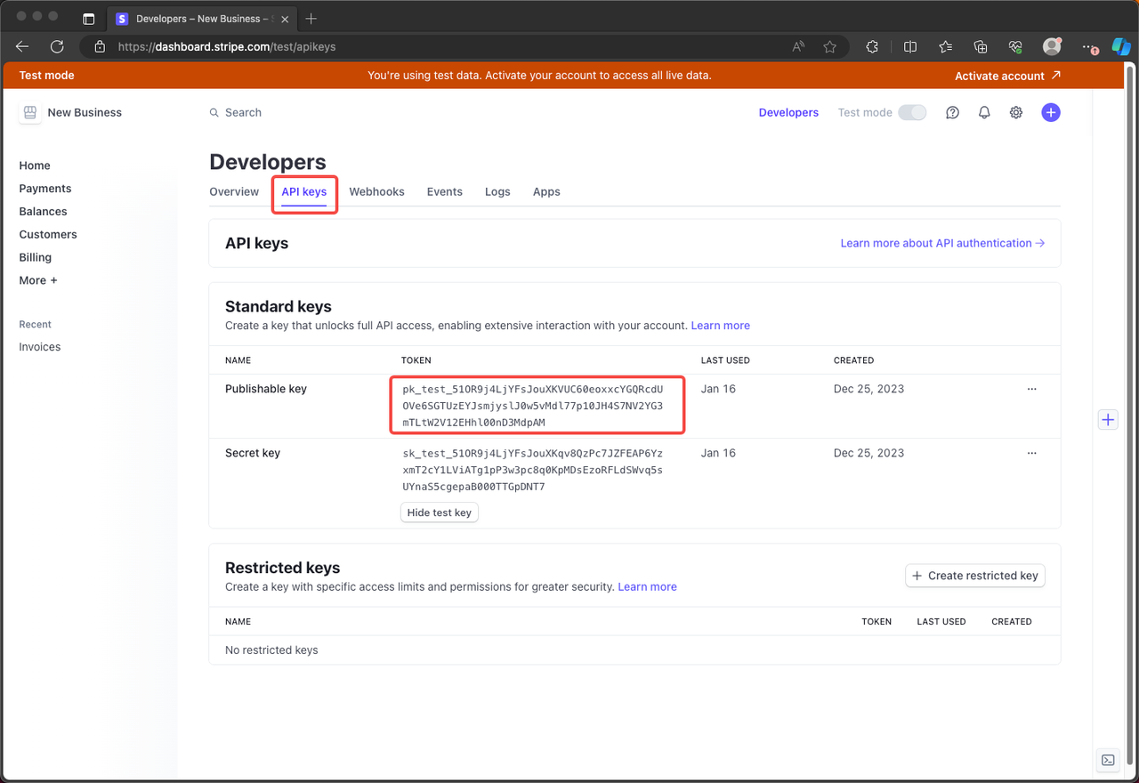Go back with browser back arrow

tap(22, 47)
